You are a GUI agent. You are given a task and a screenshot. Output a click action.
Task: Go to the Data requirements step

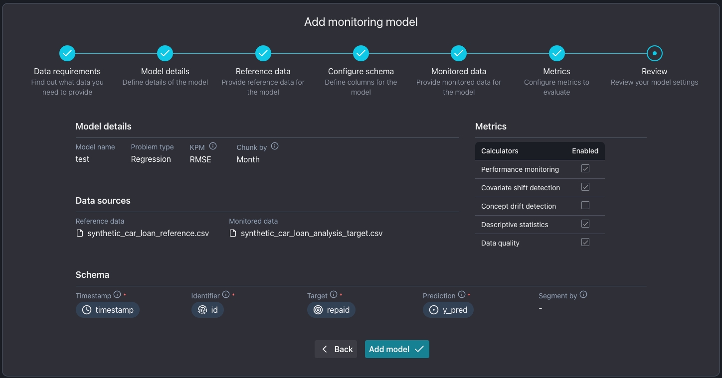point(67,53)
